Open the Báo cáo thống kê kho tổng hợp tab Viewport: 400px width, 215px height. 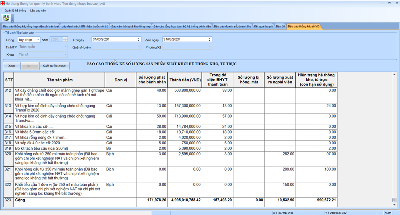pos(131,26)
